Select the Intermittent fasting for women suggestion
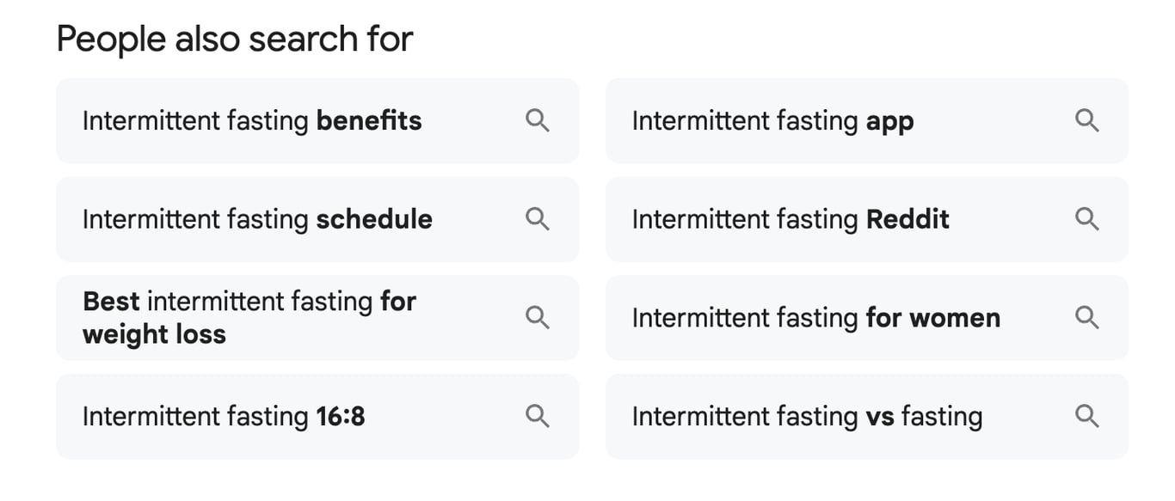The width and height of the screenshot is (1175, 501). pos(816,317)
